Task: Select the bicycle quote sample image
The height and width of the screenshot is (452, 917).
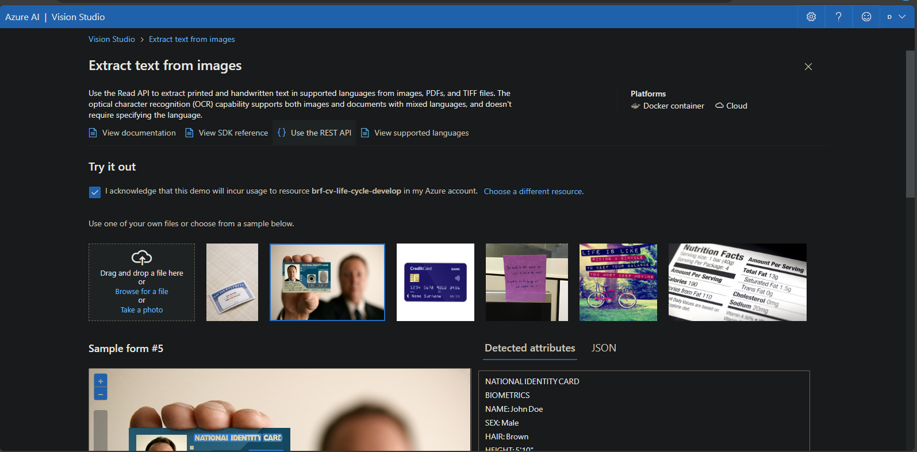Action: point(618,282)
